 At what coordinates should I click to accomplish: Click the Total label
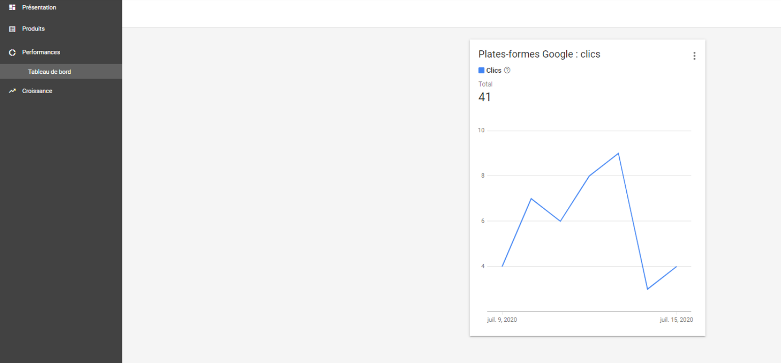[485, 84]
